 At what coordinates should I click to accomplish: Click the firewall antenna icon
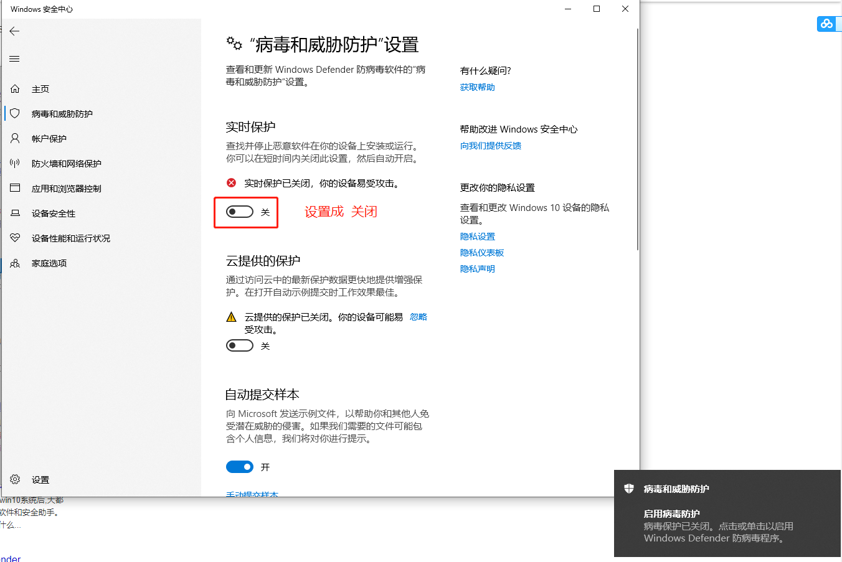pos(15,163)
